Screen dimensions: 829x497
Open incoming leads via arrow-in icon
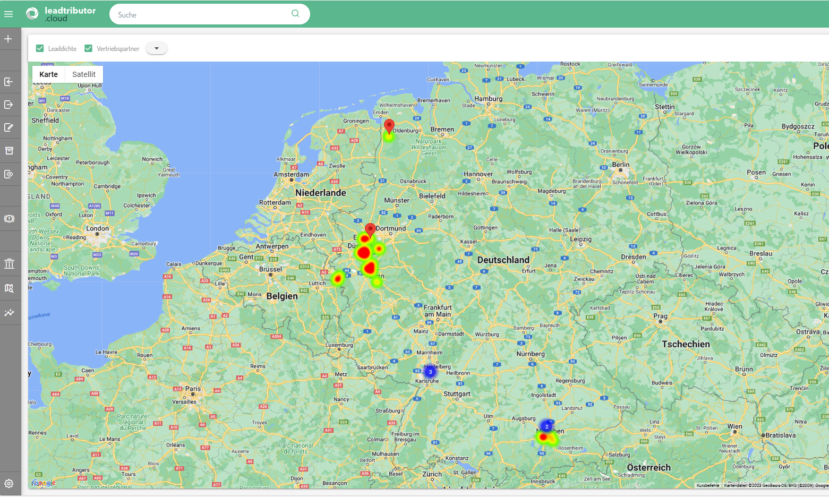click(x=8, y=82)
